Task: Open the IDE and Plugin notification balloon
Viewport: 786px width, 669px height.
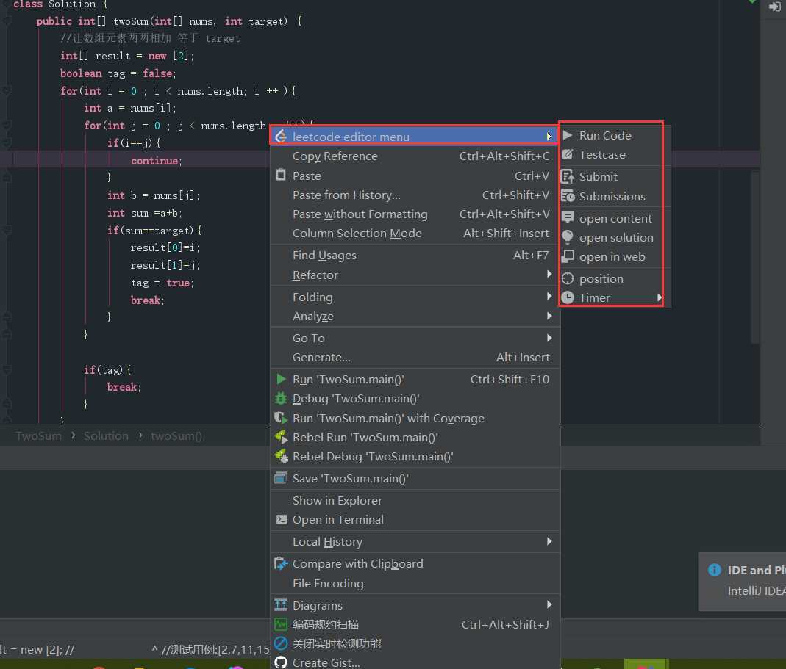Action: pyautogui.click(x=743, y=582)
